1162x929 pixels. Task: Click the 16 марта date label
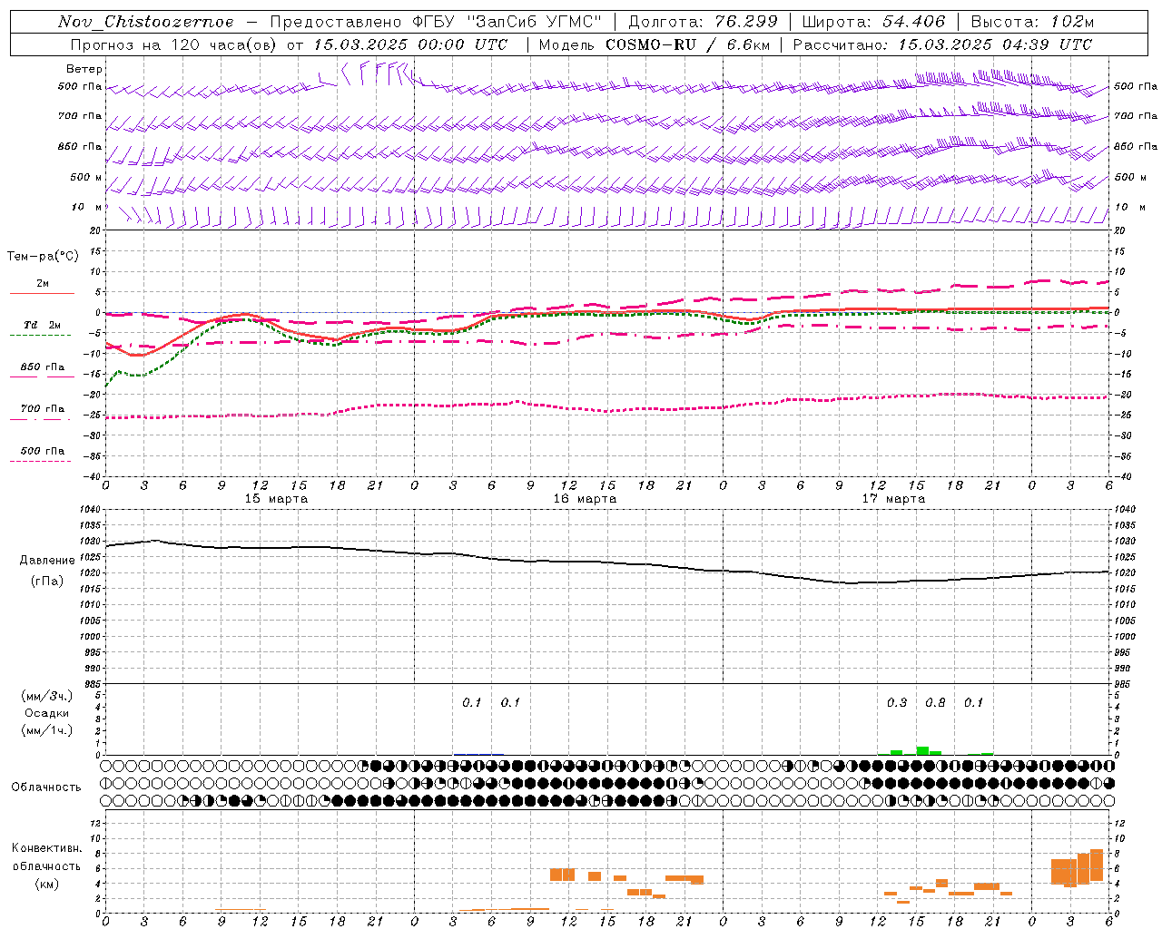(585, 498)
